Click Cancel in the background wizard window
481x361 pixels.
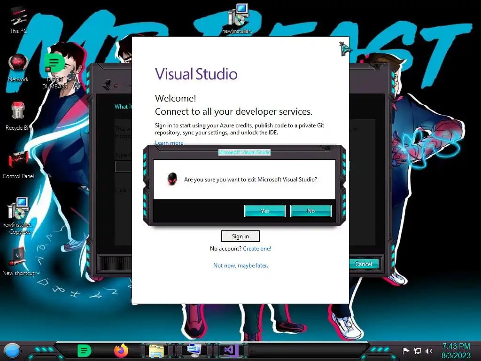(x=364, y=264)
